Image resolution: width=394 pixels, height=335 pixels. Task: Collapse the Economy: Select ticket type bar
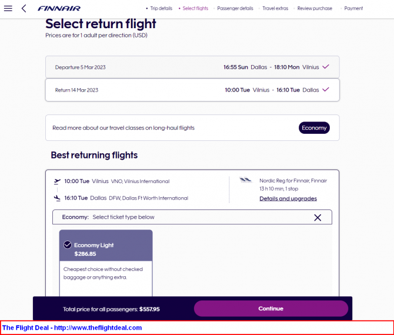click(x=192, y=217)
